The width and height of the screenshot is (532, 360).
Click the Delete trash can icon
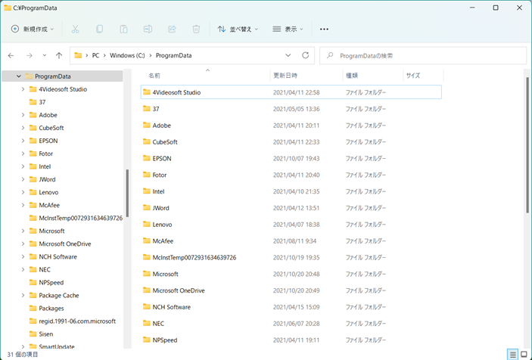pos(196,29)
